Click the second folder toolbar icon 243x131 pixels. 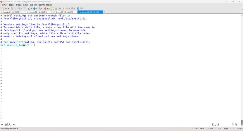(x=68, y=8)
